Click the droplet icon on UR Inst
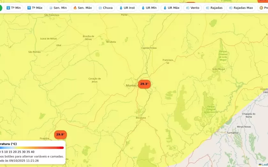 pyautogui.click(x=121, y=8)
